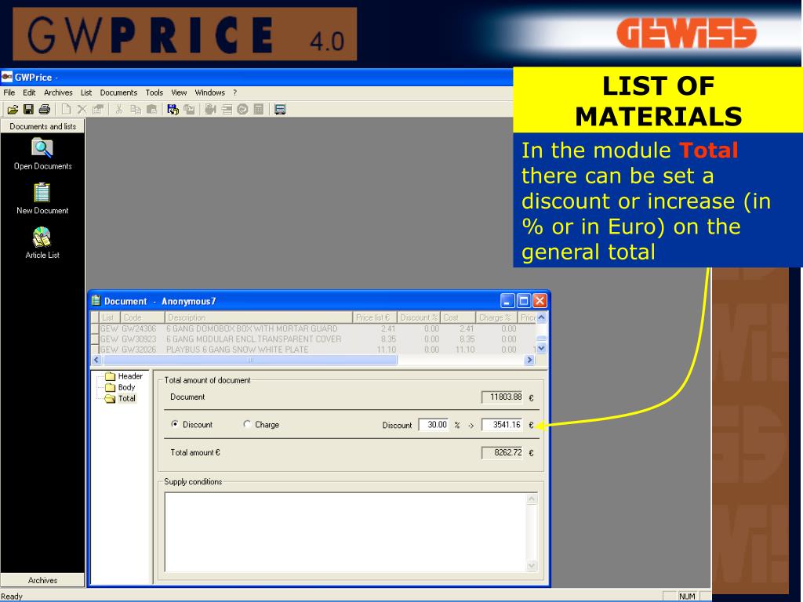Open the List menu
Screen dimensions: 803x602
86,92
